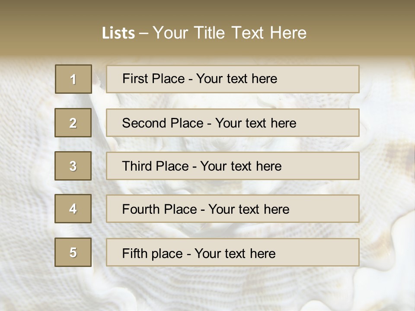This screenshot has height=311, width=415.
Task: Click the words Fifth place
Action: click(153, 253)
